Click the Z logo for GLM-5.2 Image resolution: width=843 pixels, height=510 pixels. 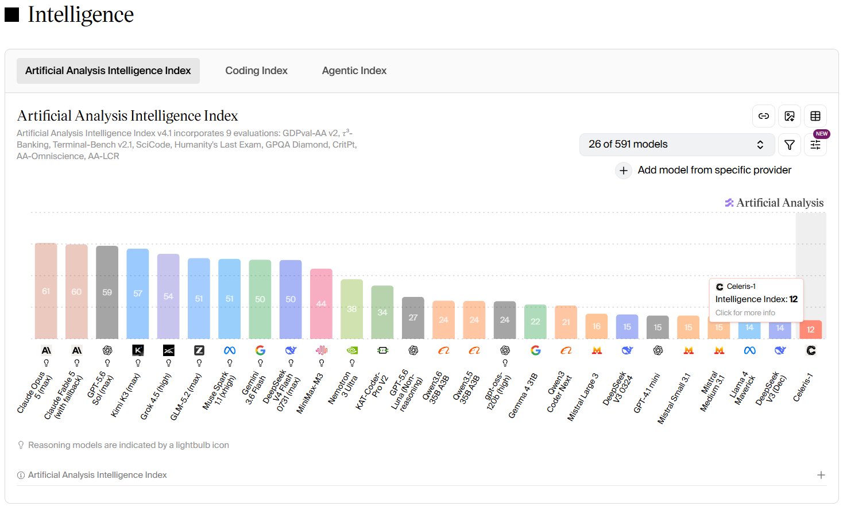[x=199, y=350]
